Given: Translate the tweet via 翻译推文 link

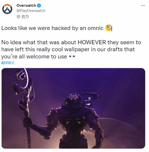Looking at the screenshot, I should click(8, 63).
